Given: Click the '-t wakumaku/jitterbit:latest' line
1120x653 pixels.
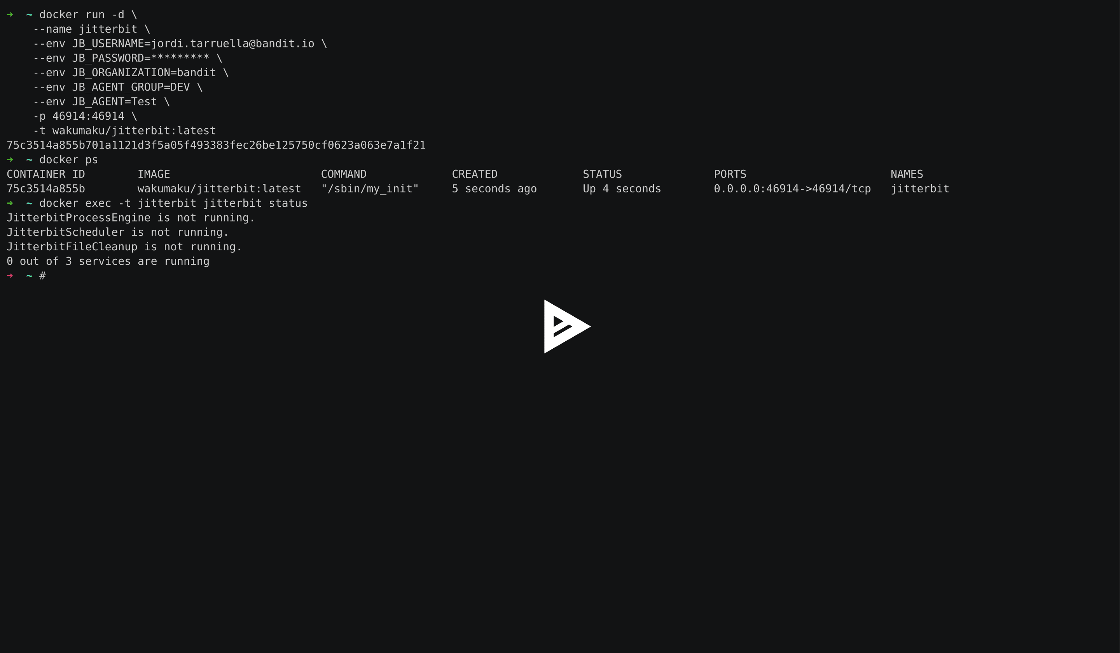Looking at the screenshot, I should (x=124, y=131).
